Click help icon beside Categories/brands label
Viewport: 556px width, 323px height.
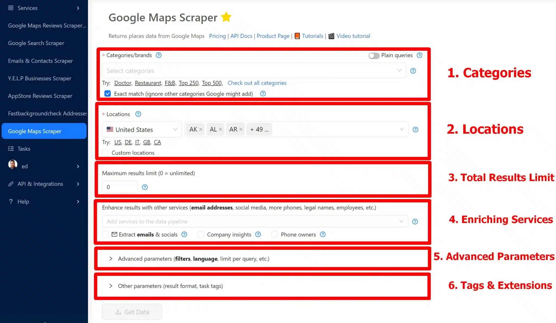(x=159, y=55)
